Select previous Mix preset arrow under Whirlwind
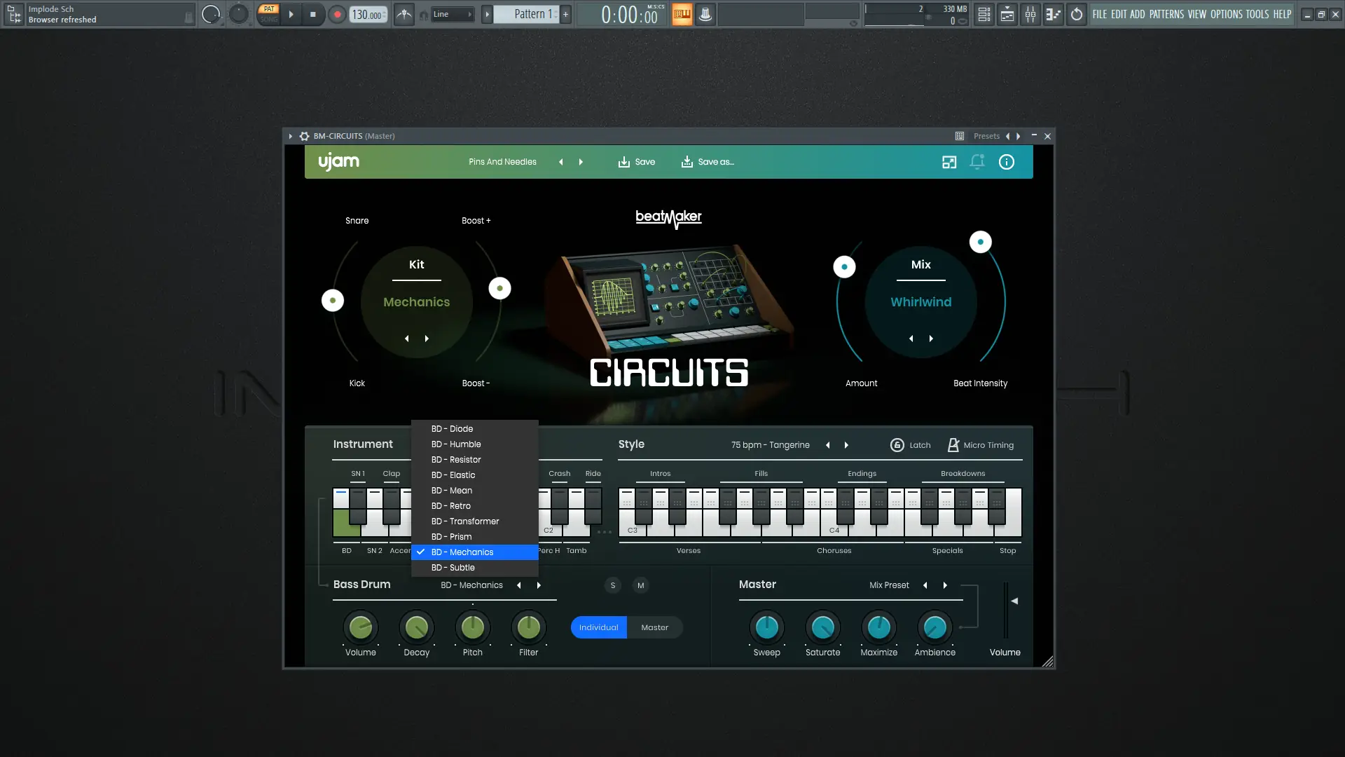1345x757 pixels. tap(911, 339)
